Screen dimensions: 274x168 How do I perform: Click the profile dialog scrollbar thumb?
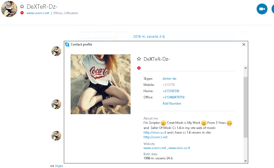click(x=245, y=107)
